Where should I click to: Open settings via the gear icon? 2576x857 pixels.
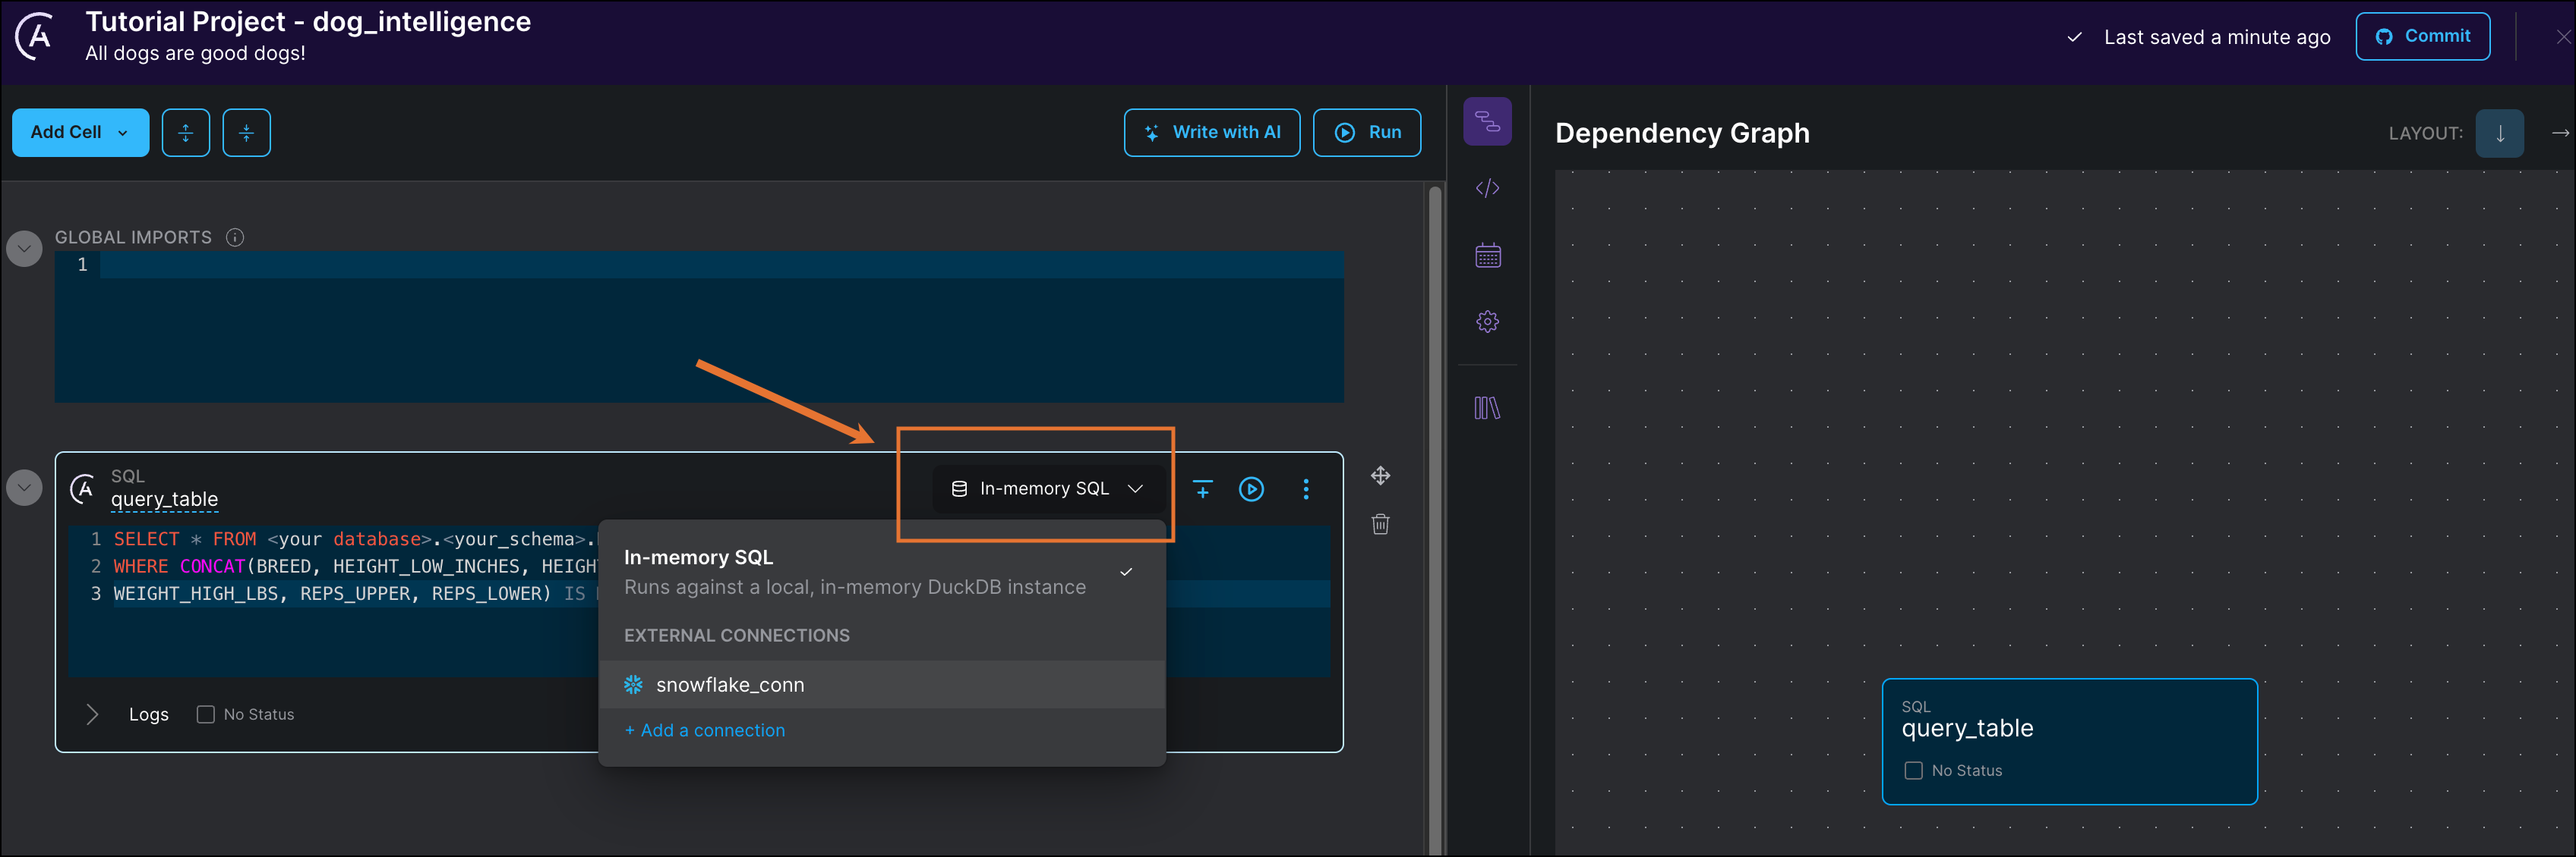tap(1487, 321)
